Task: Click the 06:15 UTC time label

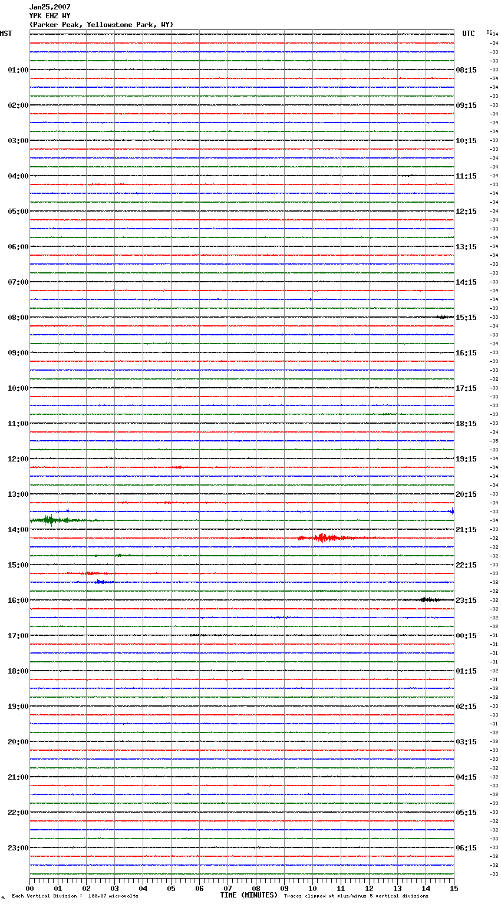Action: (466, 848)
